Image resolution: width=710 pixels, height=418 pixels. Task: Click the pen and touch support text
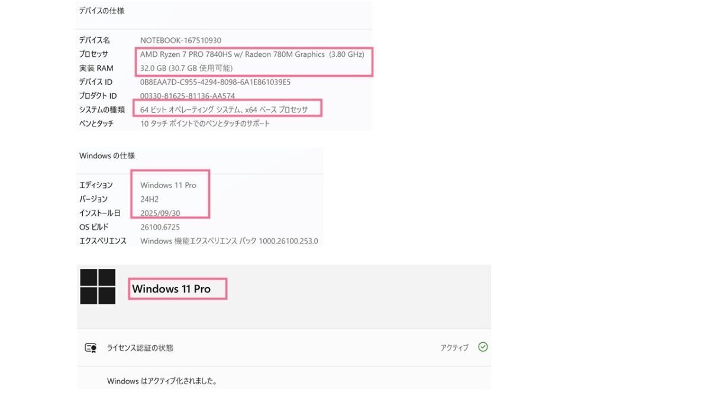click(205, 124)
